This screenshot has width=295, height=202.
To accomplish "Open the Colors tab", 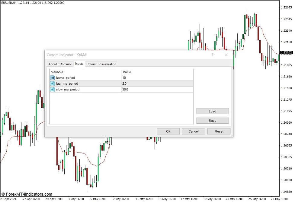I will pyautogui.click(x=91, y=64).
